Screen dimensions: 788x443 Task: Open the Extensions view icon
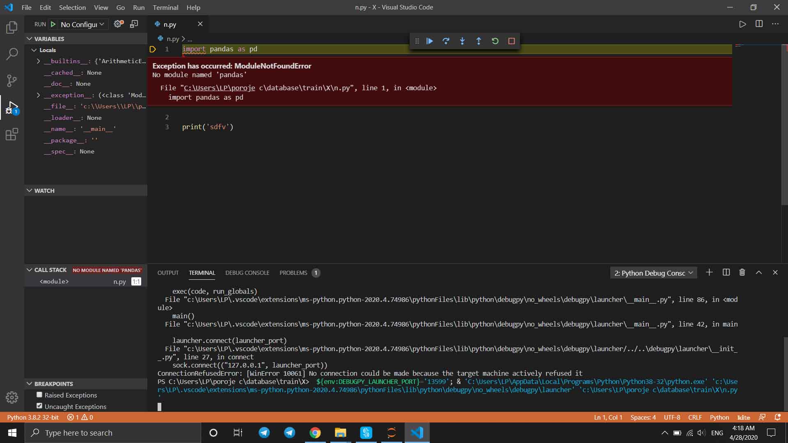[x=12, y=134]
